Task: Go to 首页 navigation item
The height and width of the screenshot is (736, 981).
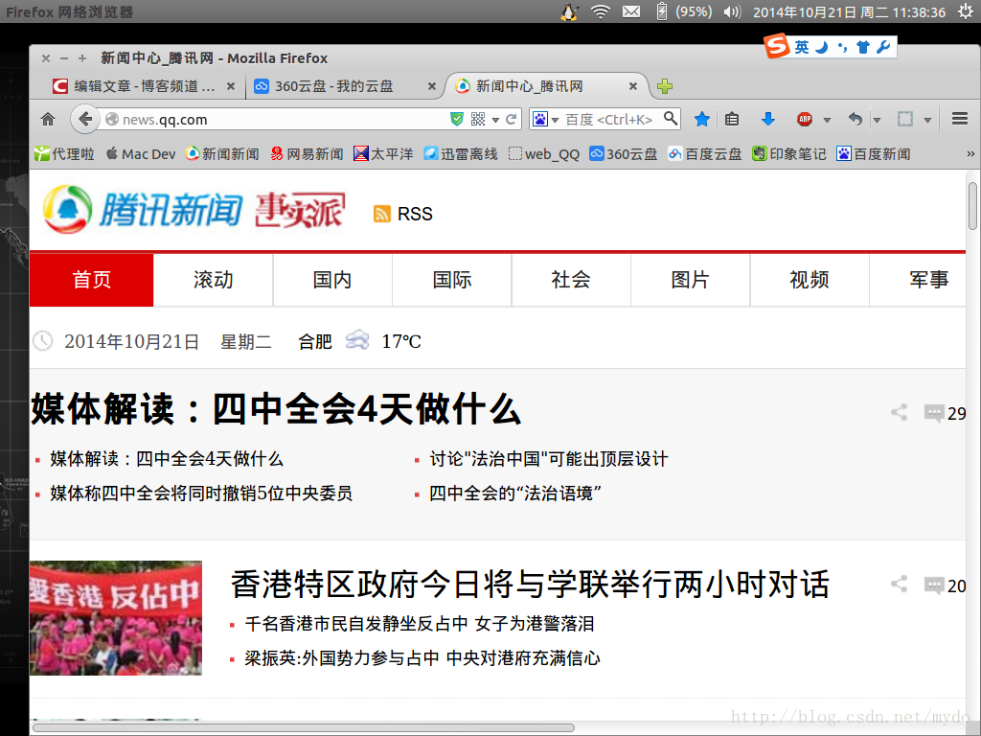Action: (91, 280)
